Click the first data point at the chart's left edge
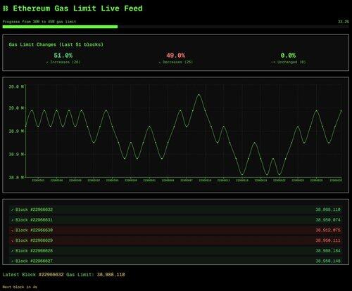The width and height of the screenshot is (352, 291). (26, 127)
